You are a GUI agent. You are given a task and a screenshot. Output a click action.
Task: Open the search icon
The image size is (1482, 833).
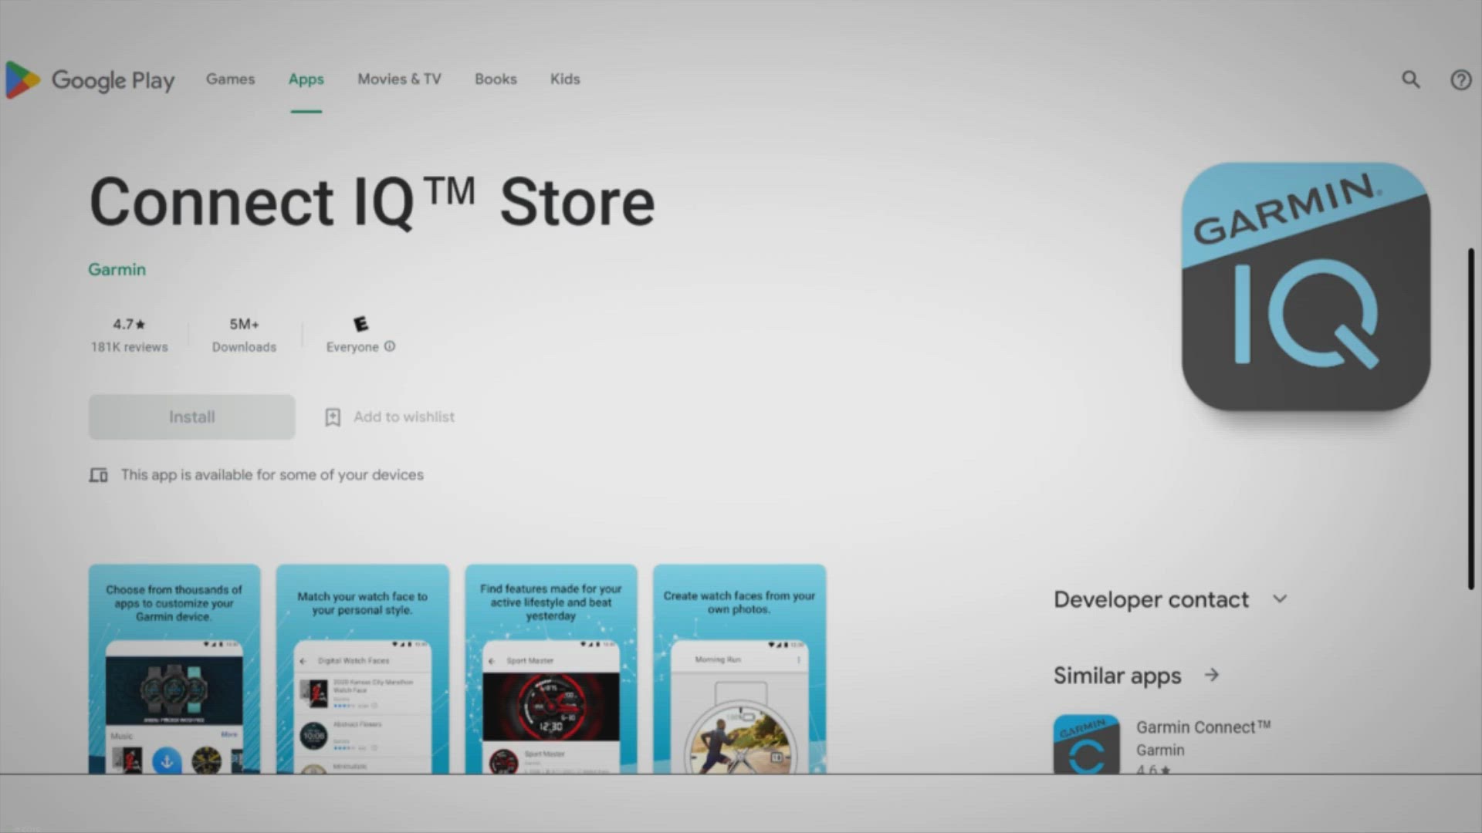pyautogui.click(x=1411, y=79)
